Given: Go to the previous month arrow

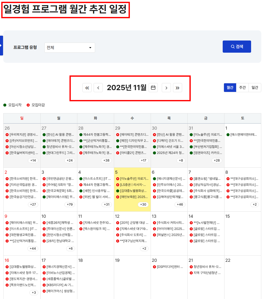Looking at the screenshot, I should [98, 88].
